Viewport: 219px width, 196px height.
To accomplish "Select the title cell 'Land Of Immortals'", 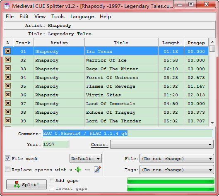I will coord(121,103).
